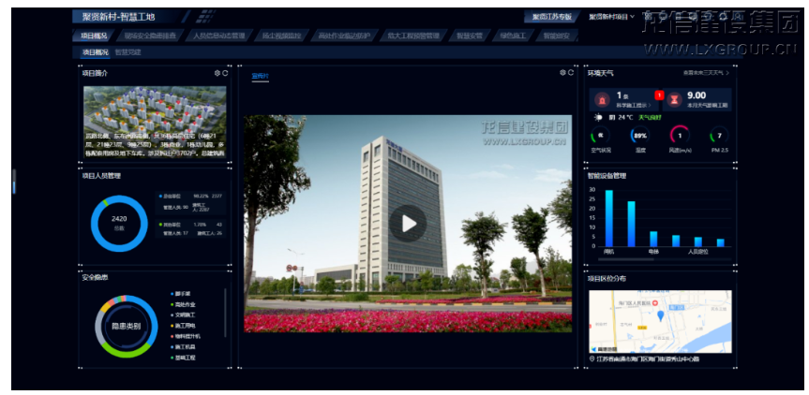The height and width of the screenshot is (395, 809).
Task: Click the sun weather icon
Action: point(599,118)
